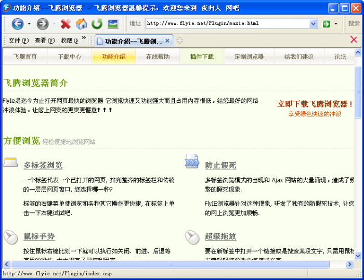Open 飞腾首页 navigation link

pos(25,57)
